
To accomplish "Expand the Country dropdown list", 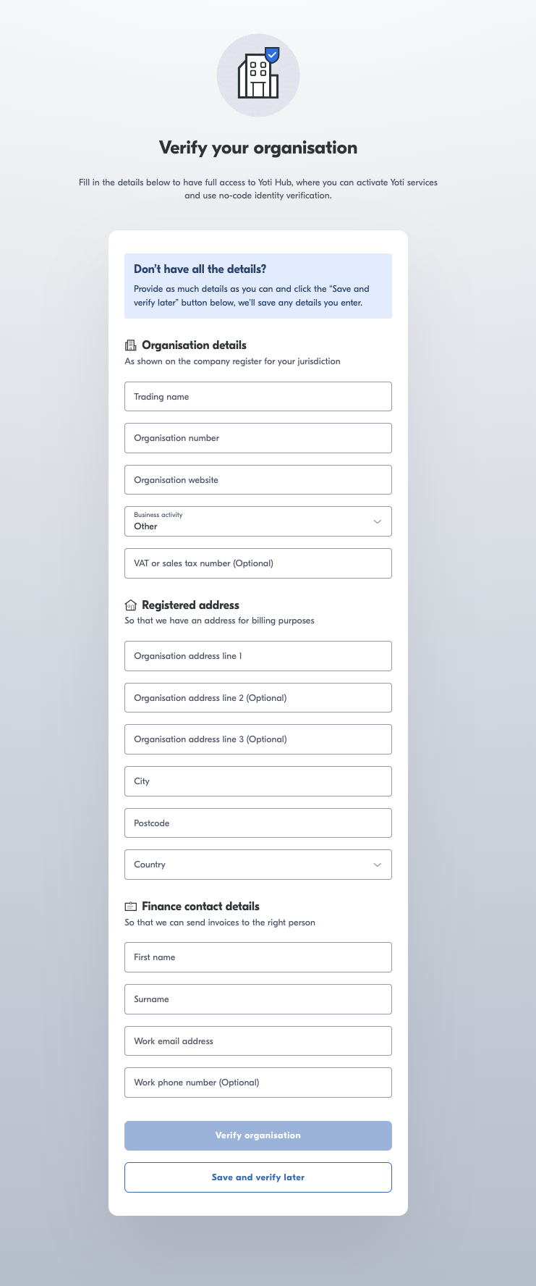I will click(258, 865).
